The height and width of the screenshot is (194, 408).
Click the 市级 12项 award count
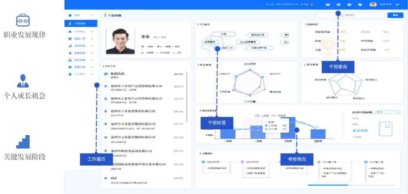pyautogui.click(x=342, y=50)
